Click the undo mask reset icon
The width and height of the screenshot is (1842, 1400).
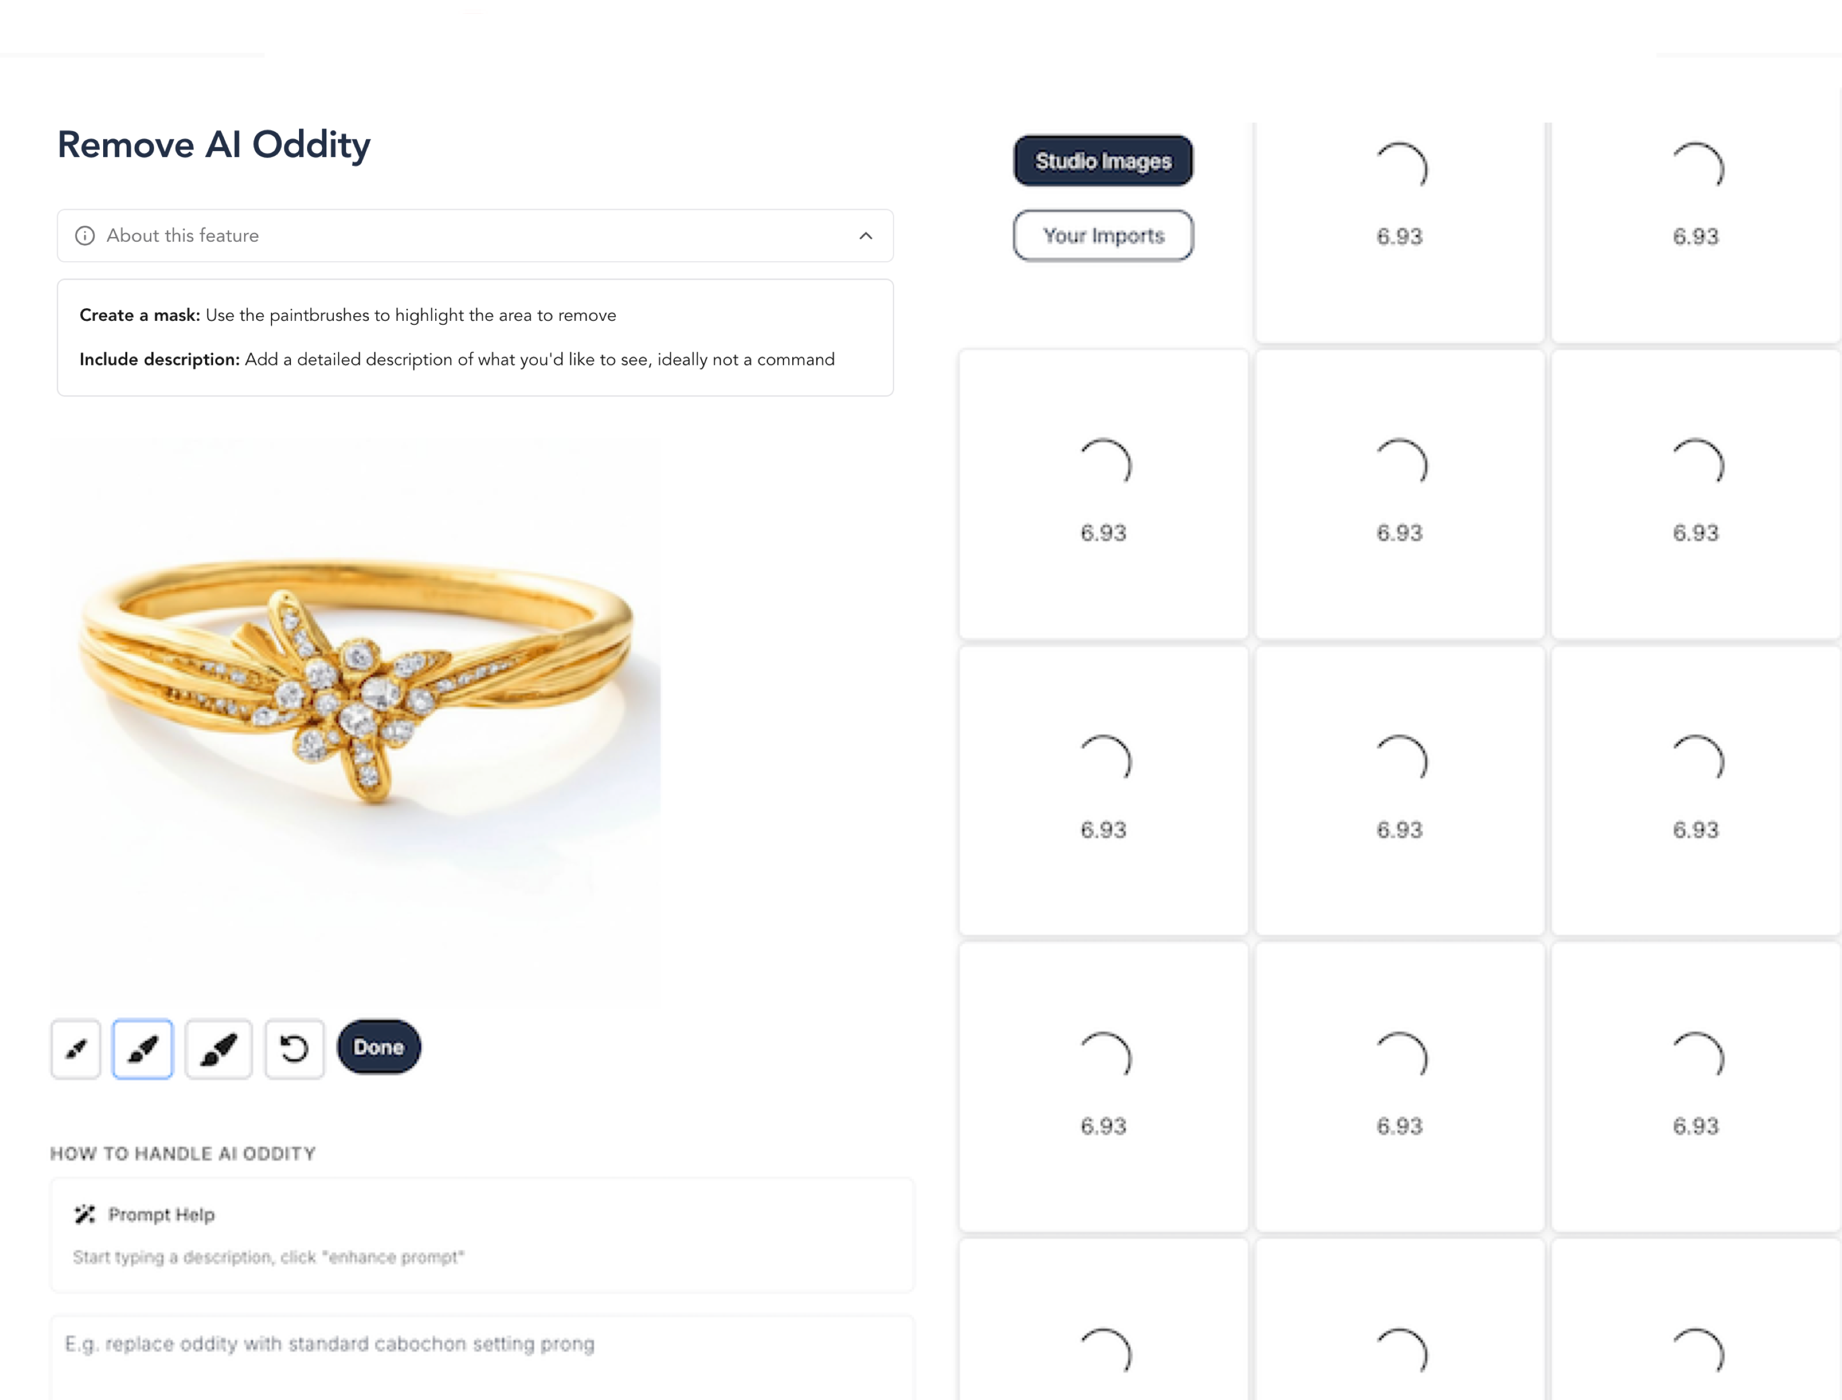(294, 1048)
